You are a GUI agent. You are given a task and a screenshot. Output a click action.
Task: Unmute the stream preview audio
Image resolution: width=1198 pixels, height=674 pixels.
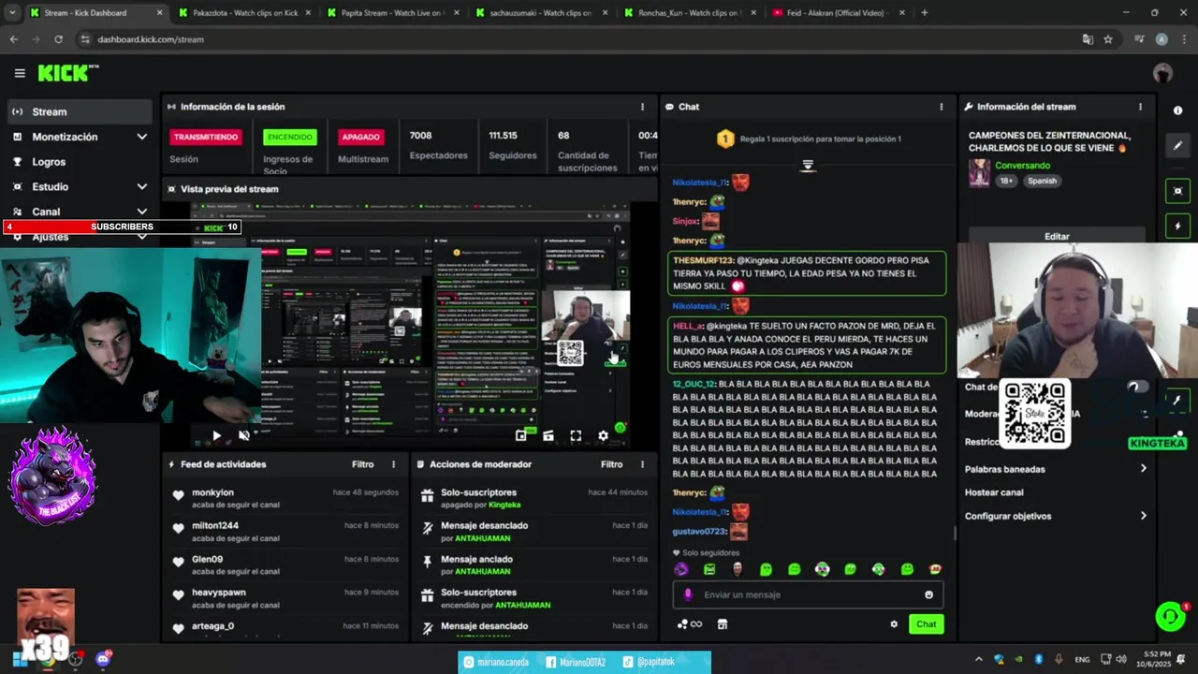[x=243, y=435]
